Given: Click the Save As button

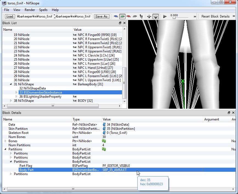Looking at the screenshot, I should coord(101,16).
